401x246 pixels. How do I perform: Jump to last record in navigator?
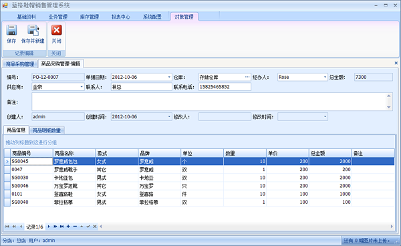(62, 227)
